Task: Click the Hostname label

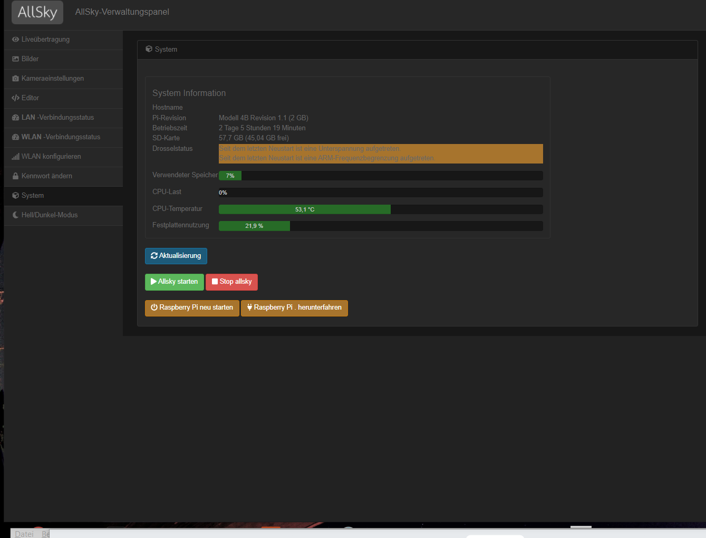Action: (x=168, y=108)
